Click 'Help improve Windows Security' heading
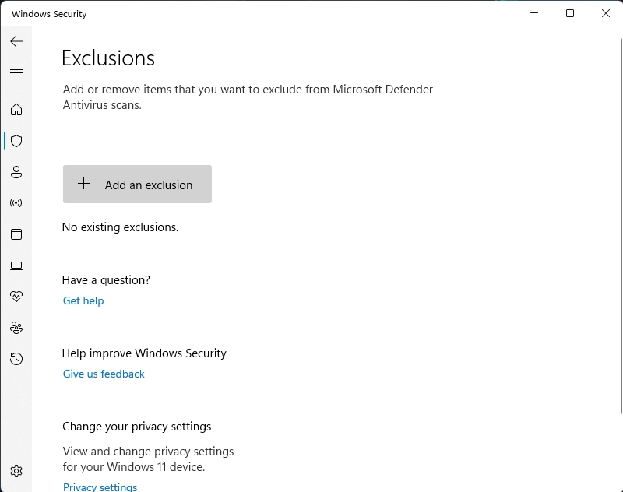The image size is (623, 492). tap(144, 353)
